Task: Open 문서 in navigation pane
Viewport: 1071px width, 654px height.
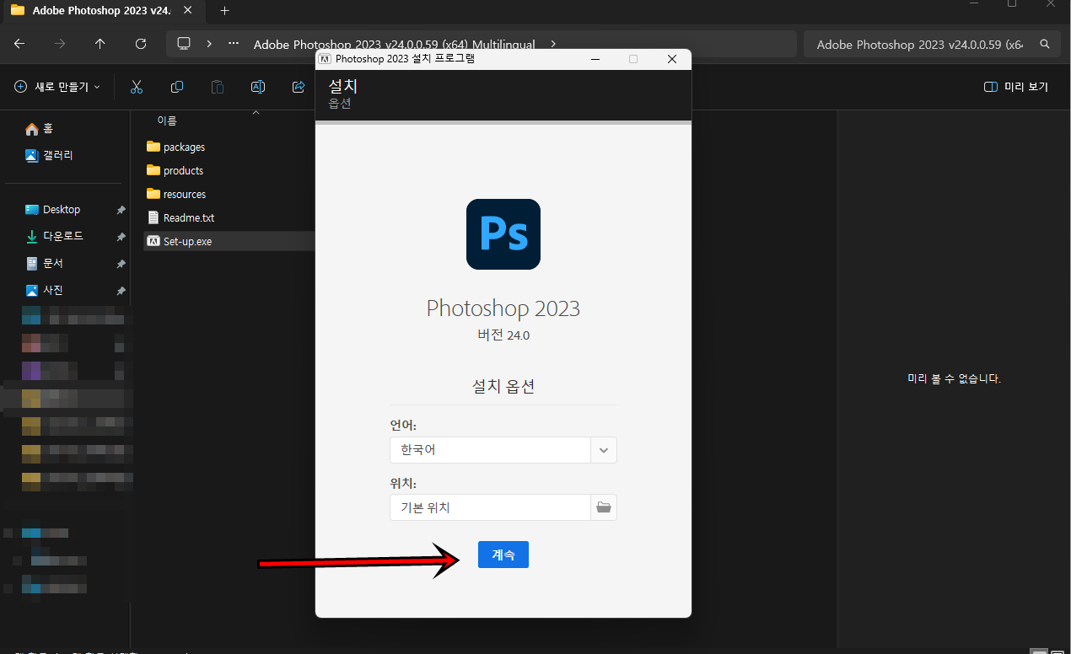Action: (44, 263)
